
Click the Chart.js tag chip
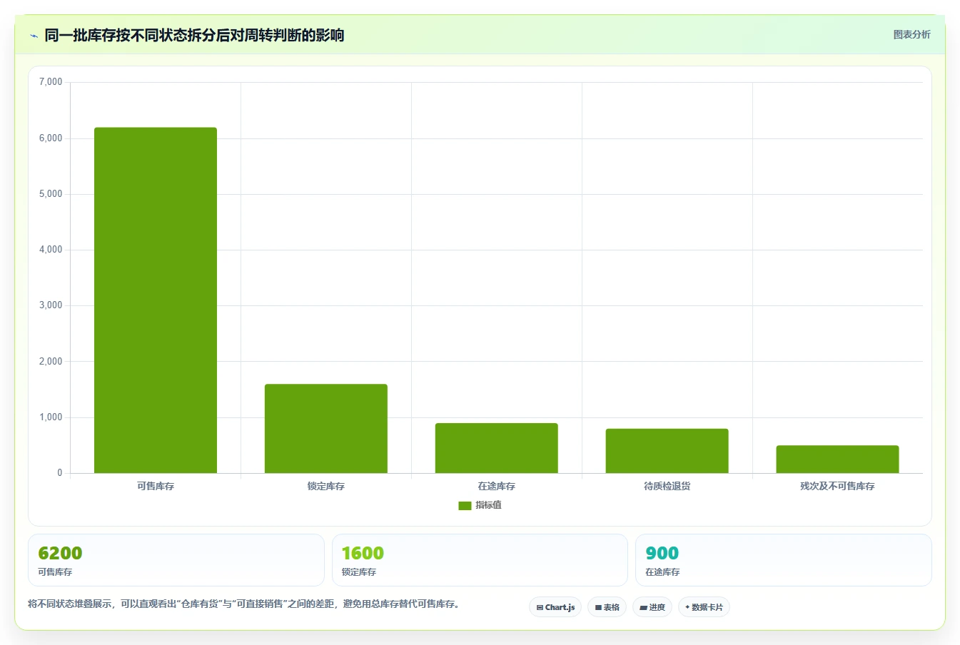tap(555, 607)
